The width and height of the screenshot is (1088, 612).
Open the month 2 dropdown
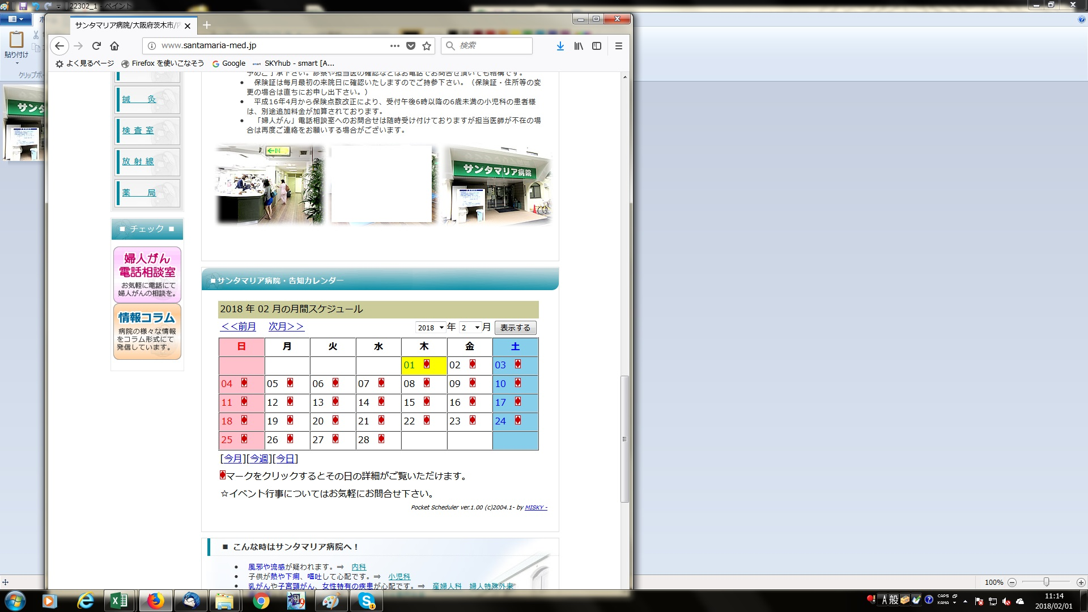click(470, 328)
